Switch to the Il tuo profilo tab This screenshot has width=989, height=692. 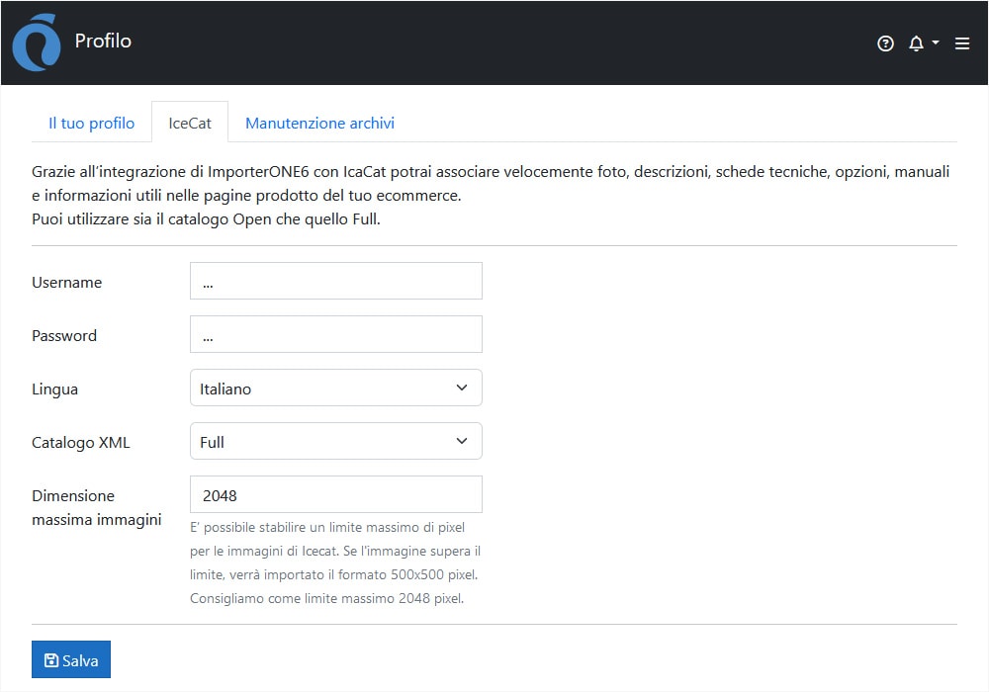pyautogui.click(x=91, y=123)
